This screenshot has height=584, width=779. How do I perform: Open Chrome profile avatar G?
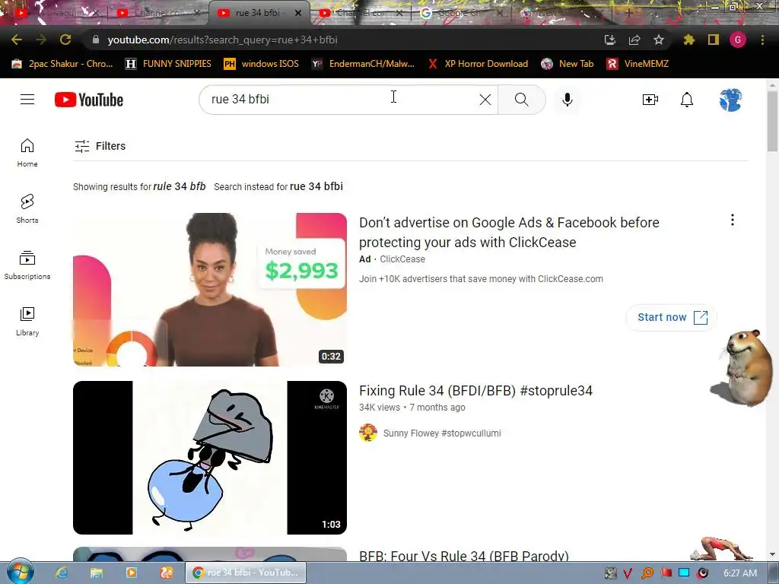pyautogui.click(x=738, y=40)
